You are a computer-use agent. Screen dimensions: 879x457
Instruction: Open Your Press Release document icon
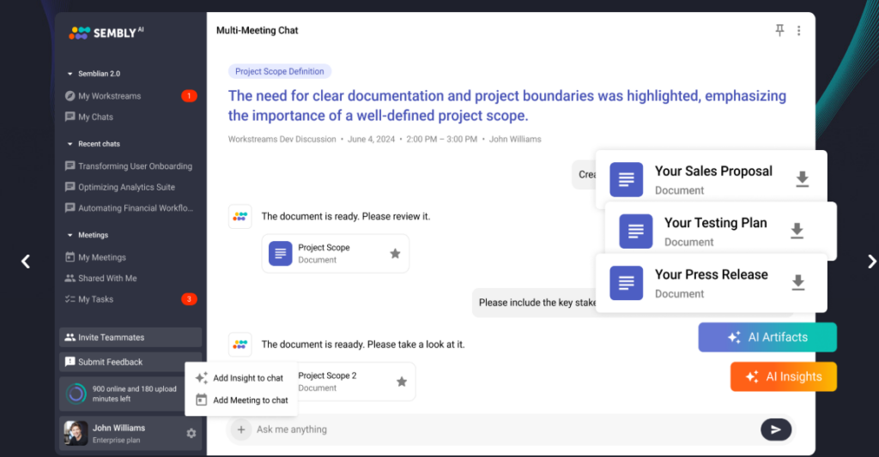[x=626, y=283]
